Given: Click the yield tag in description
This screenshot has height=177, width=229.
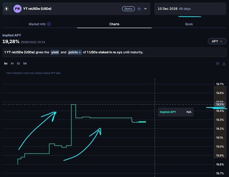Looking at the screenshot, I should pos(55,52).
